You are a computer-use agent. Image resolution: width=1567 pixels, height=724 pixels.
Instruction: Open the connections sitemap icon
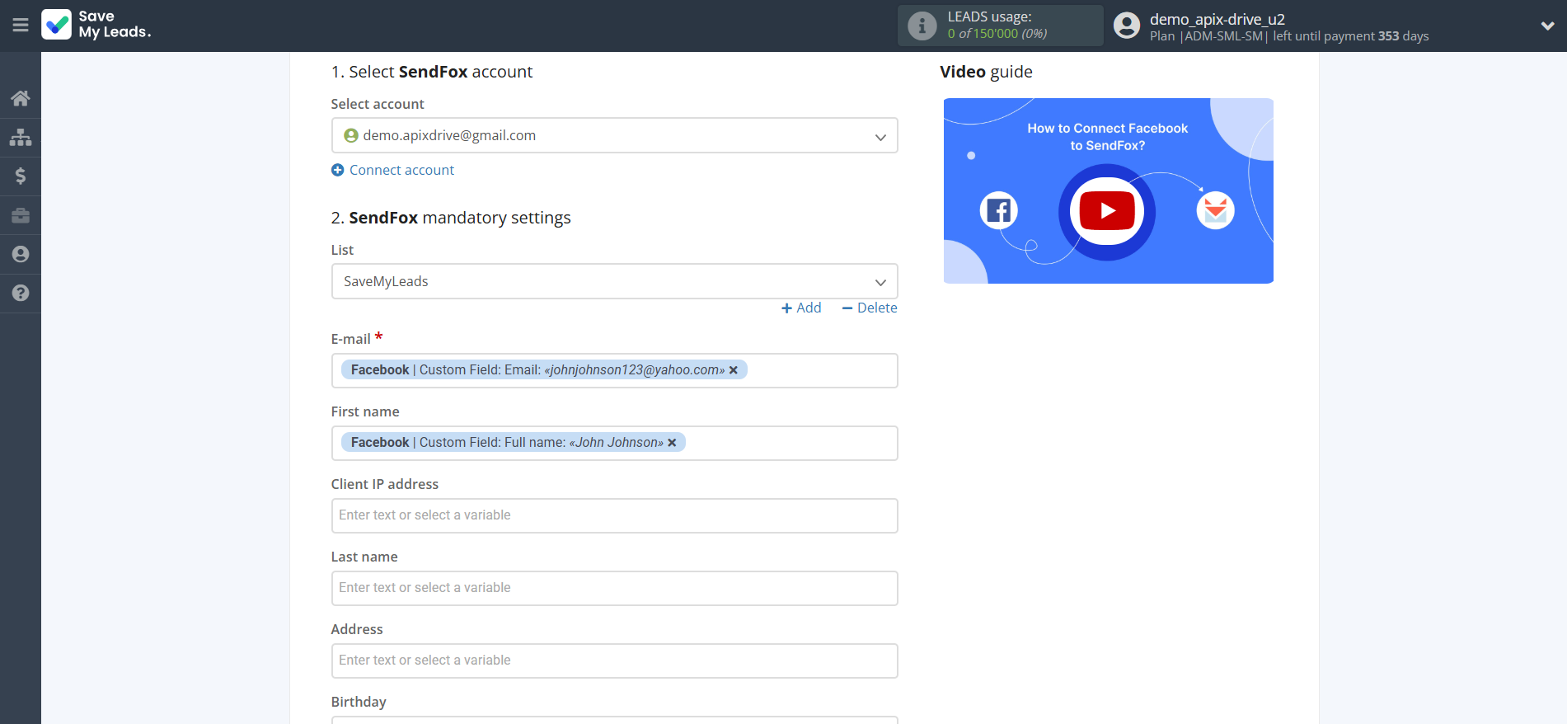(x=21, y=137)
